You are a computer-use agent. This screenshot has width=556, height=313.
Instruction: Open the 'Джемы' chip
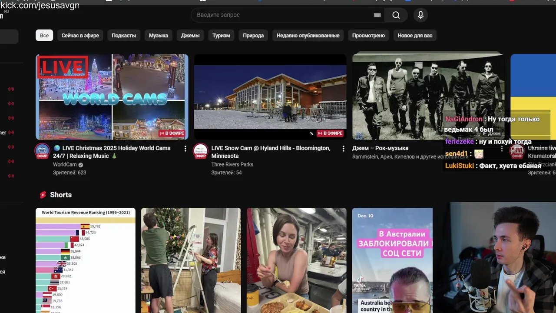tap(190, 36)
